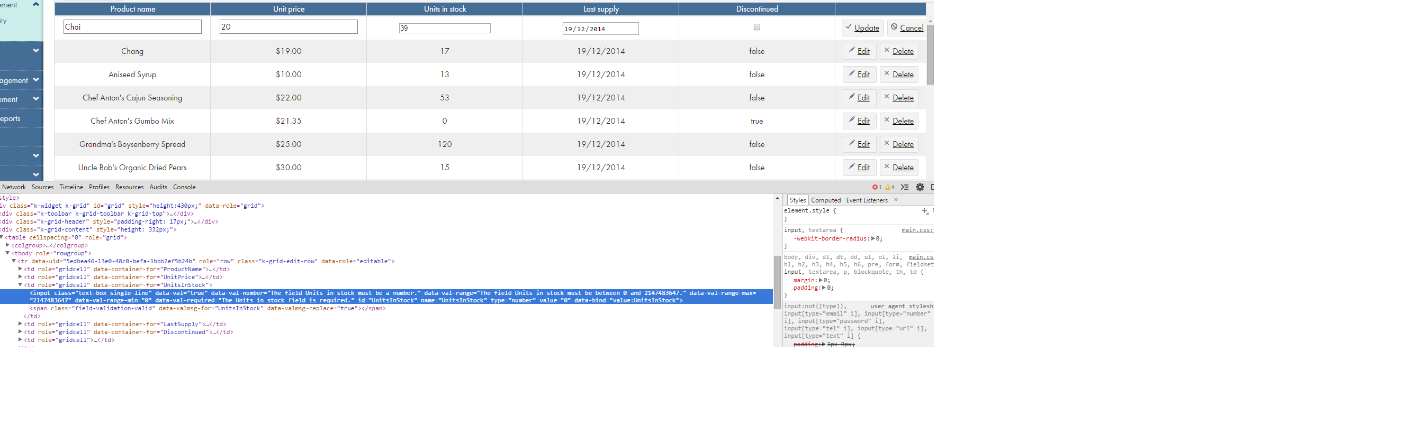Screen dimensions: 1423x444
Task: Expand the ProductName gridcell td node
Action: [21, 269]
